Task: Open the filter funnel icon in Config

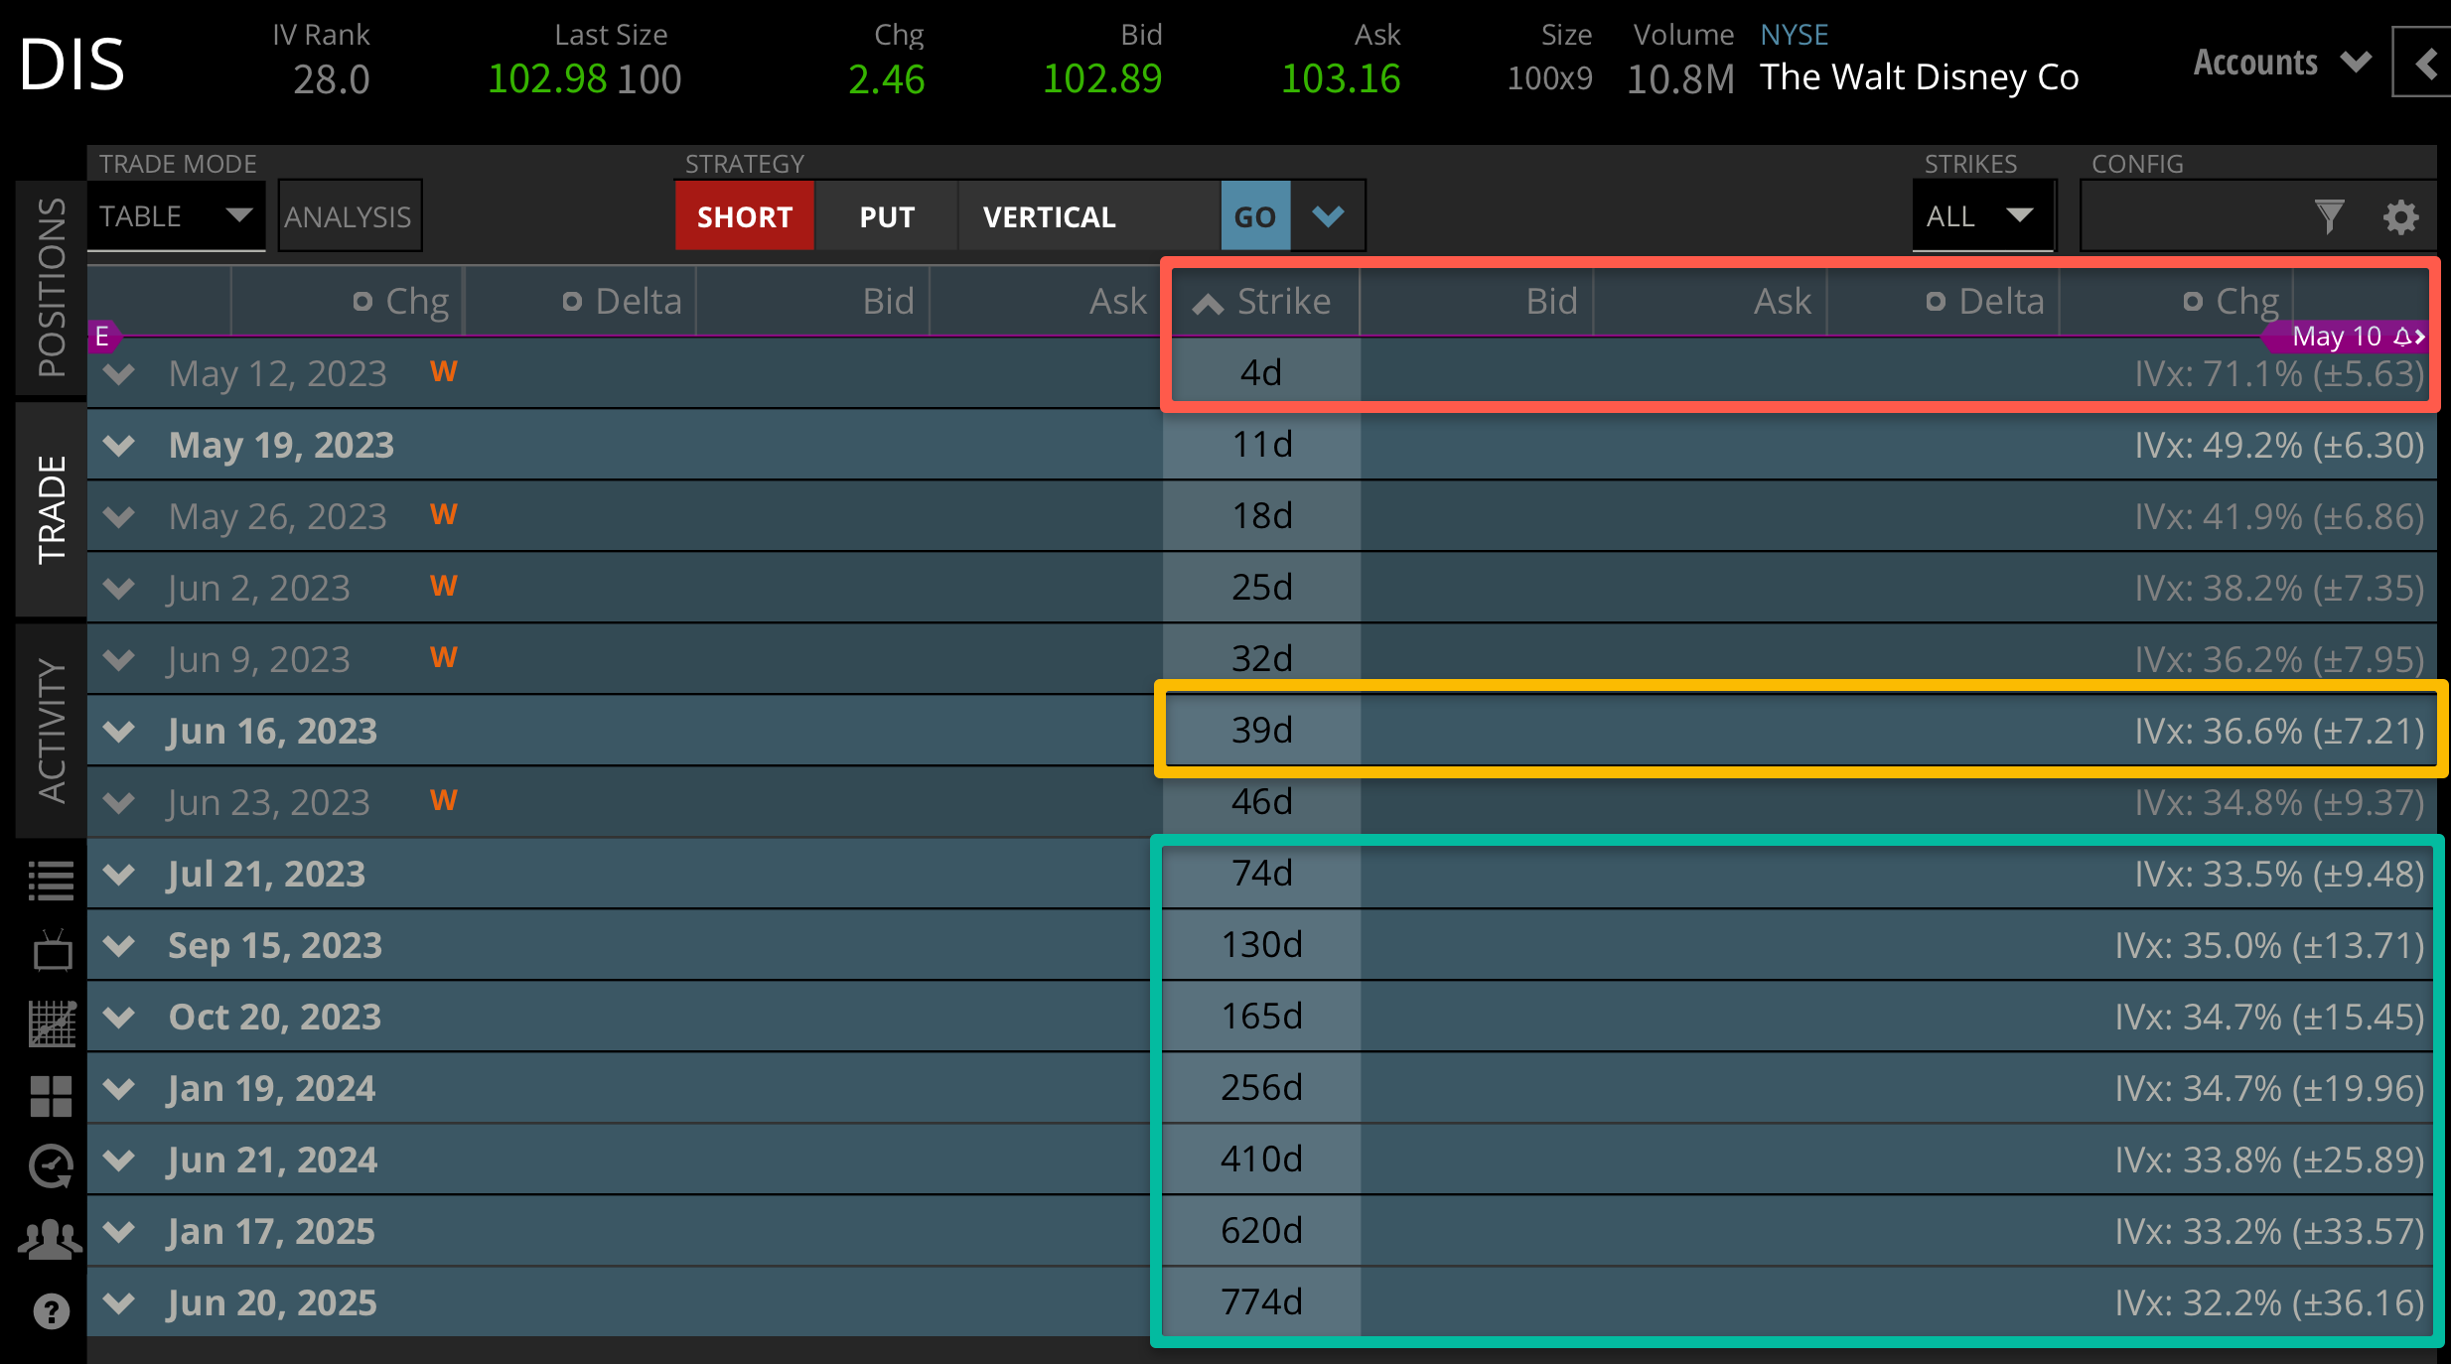Action: tap(2329, 216)
